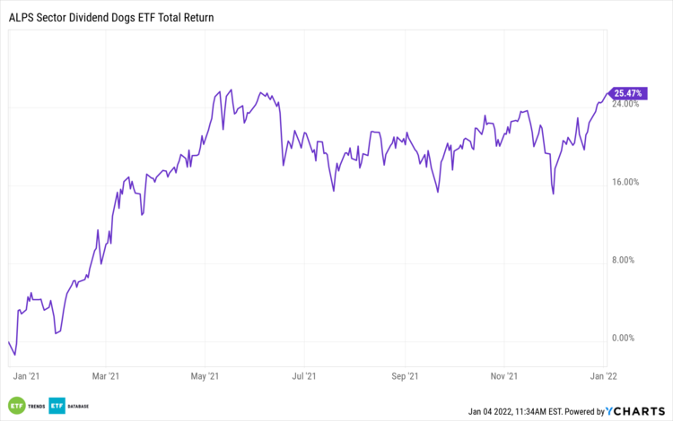
Task: Click the 16.00% y-axis label
Action: point(625,183)
